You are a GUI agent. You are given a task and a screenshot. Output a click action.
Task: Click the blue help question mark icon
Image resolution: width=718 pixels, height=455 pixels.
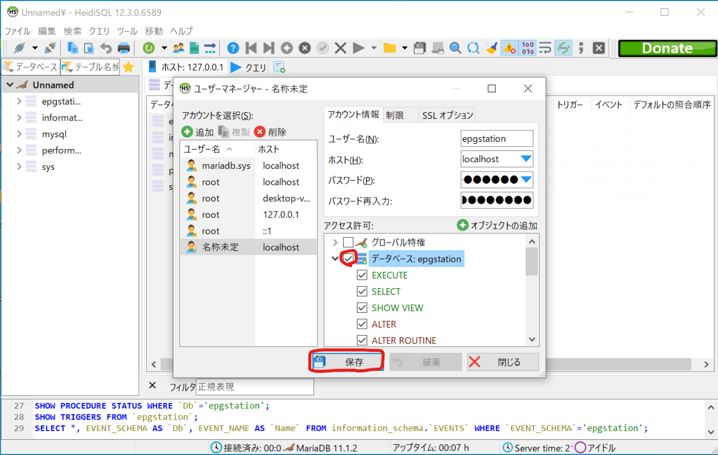(x=233, y=48)
